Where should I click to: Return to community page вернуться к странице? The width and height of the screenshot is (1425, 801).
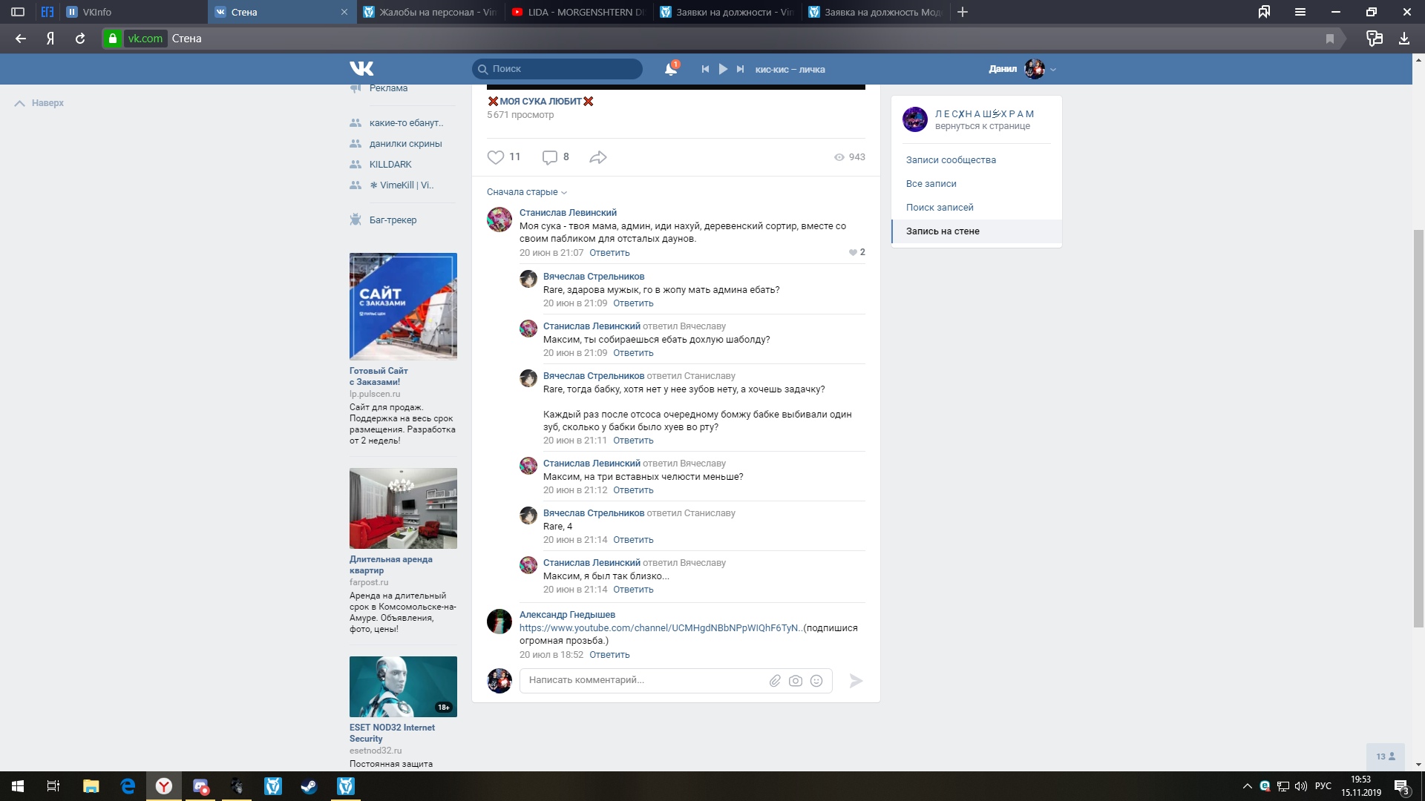point(982,126)
